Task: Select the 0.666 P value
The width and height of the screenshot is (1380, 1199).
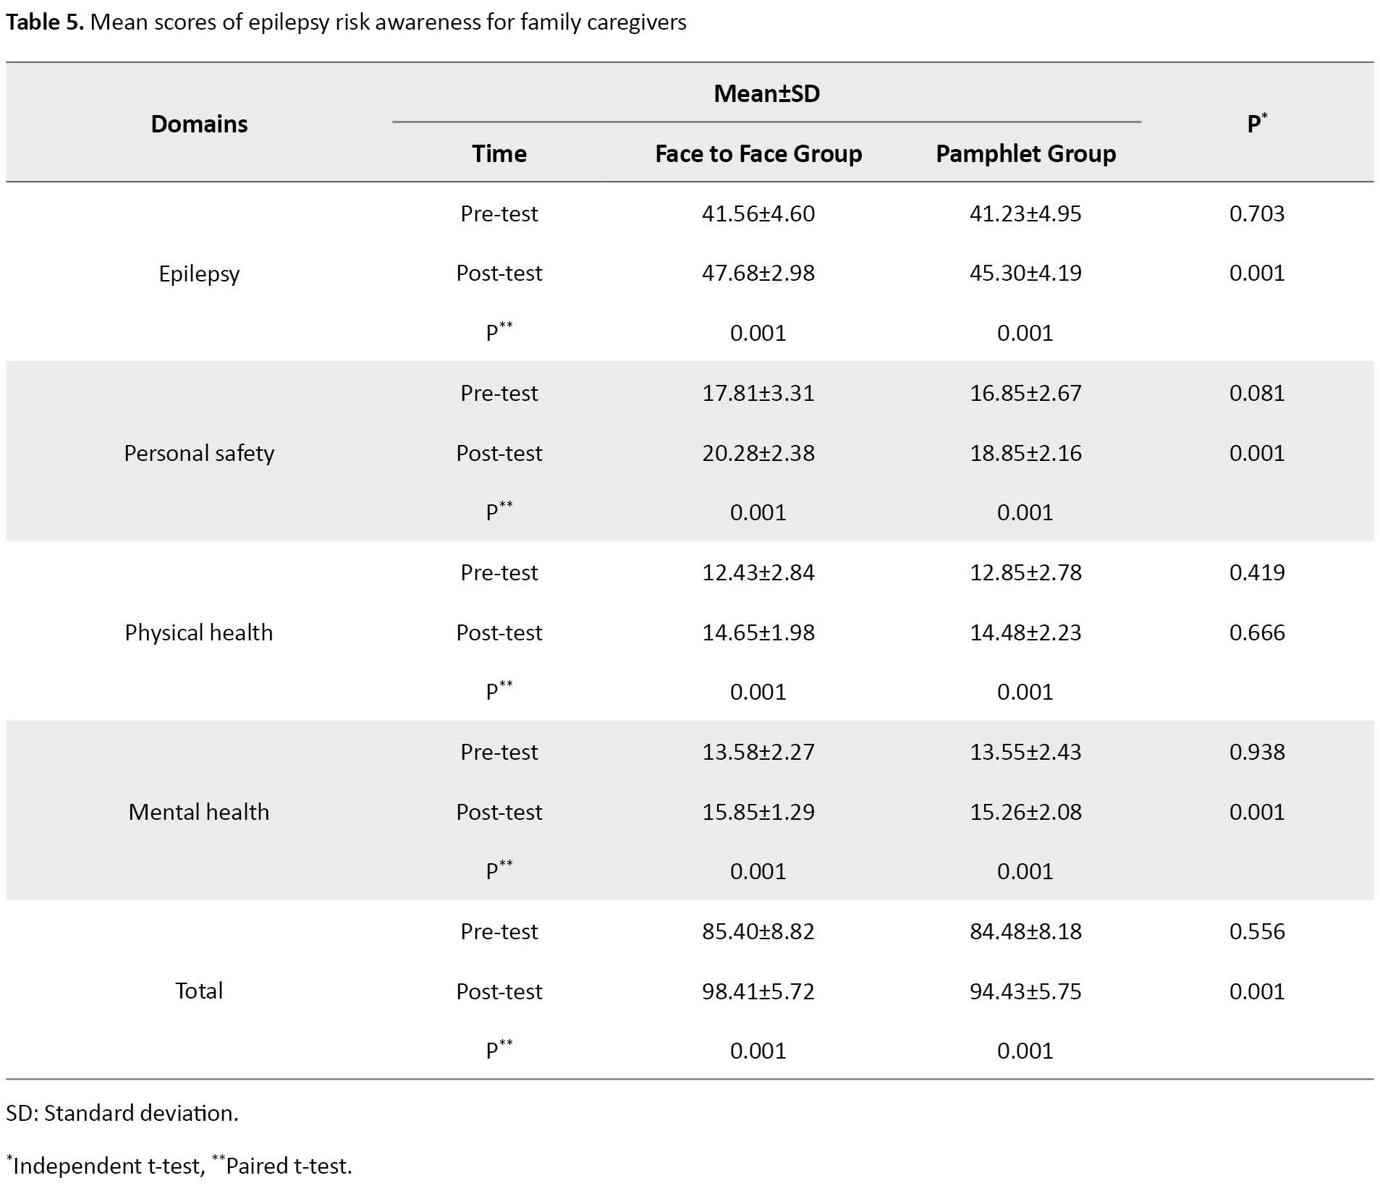Action: (x=1256, y=632)
